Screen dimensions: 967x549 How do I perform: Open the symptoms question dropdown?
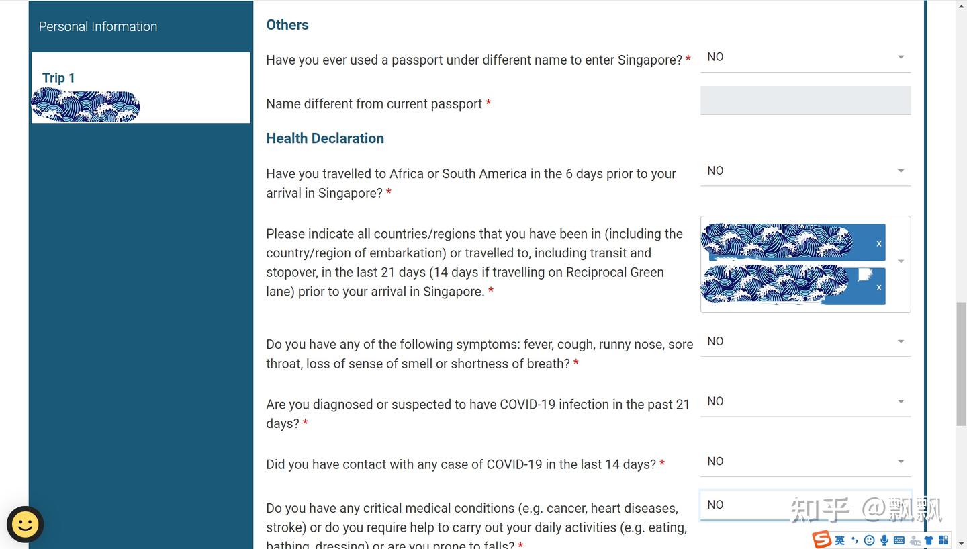coord(806,342)
